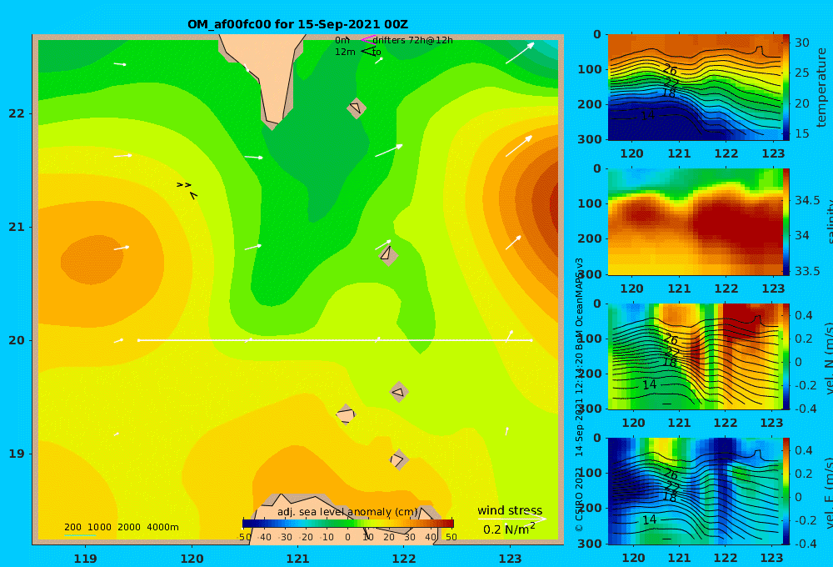Click the "12m" drifter depth label

click(x=345, y=52)
